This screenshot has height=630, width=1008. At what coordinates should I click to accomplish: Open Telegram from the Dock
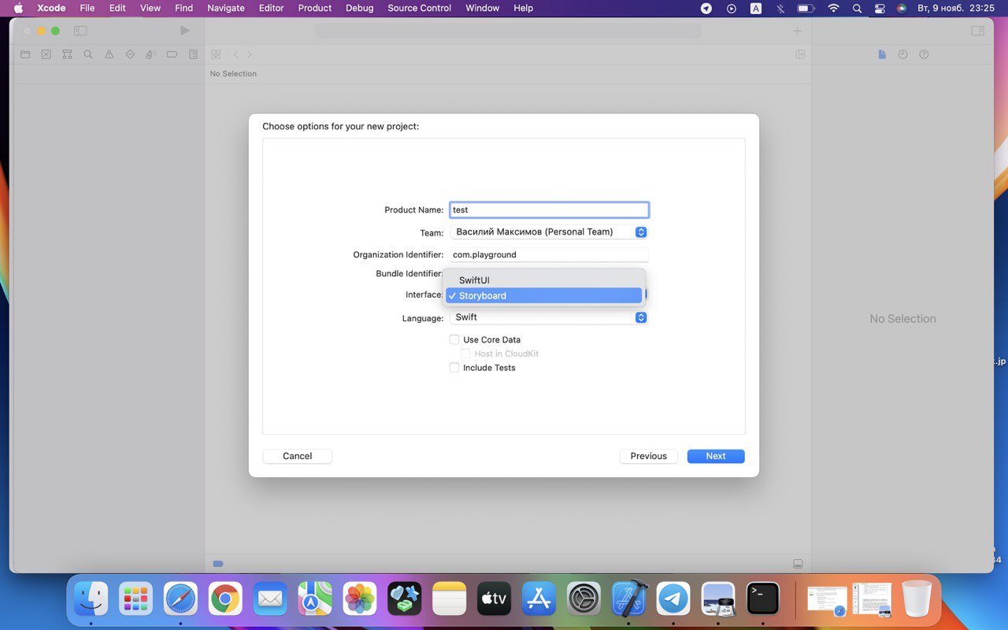674,599
